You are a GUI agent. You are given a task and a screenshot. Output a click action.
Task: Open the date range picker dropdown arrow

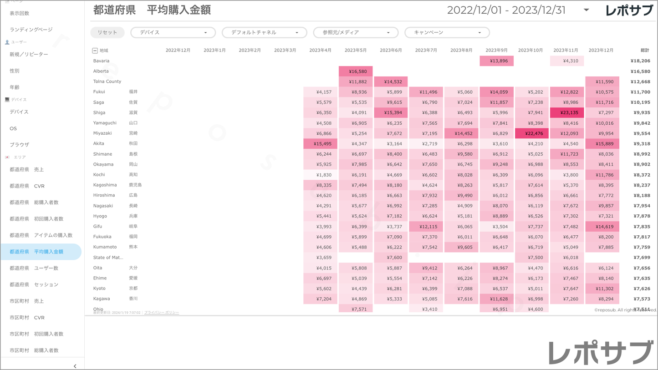(586, 10)
